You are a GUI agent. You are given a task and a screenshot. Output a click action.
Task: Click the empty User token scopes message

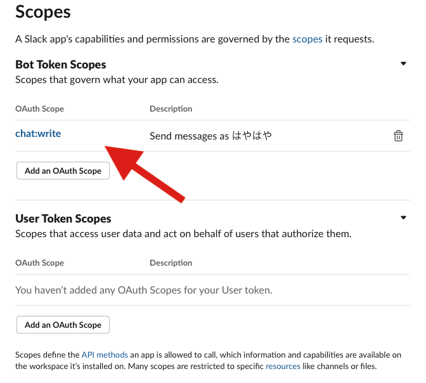click(x=143, y=290)
